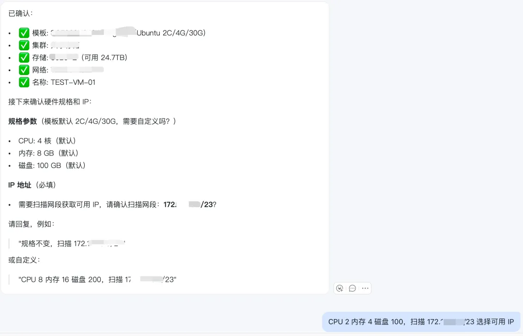Click the green check beside 集群

coord(24,45)
